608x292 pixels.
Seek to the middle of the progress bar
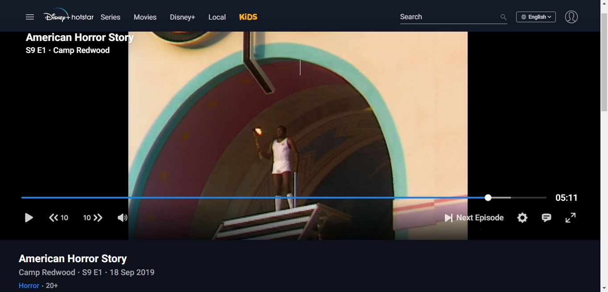(284, 198)
